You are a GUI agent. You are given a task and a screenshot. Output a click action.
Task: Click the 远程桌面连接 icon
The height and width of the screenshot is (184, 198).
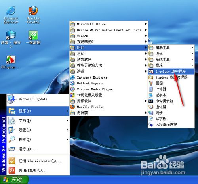pos(151,125)
